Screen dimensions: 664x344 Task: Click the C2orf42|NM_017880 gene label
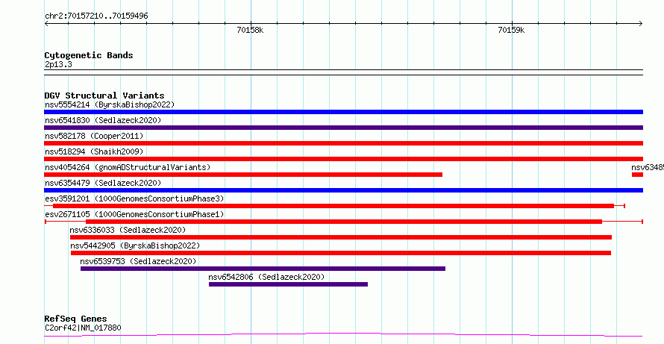(84, 328)
